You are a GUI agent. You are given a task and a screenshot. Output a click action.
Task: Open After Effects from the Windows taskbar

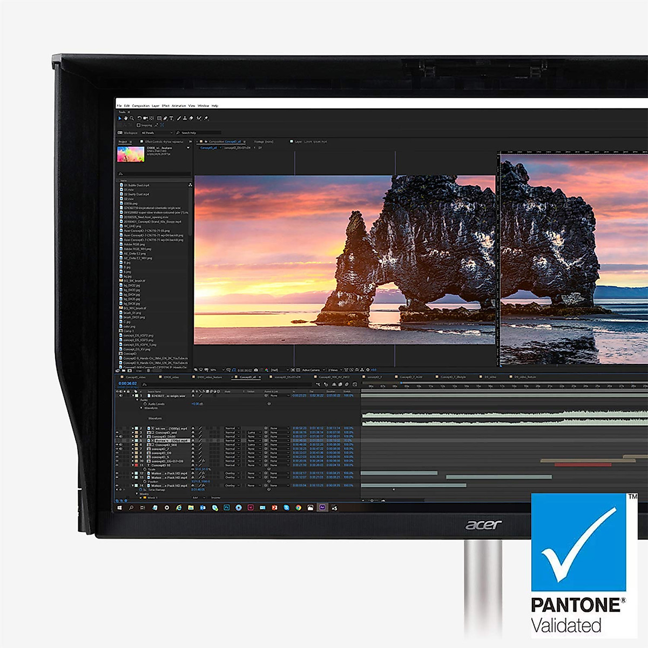pos(321,507)
